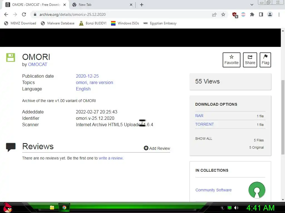The width and height of the screenshot is (285, 213).
Task: Open the rare version topic link
Action: (101, 82)
